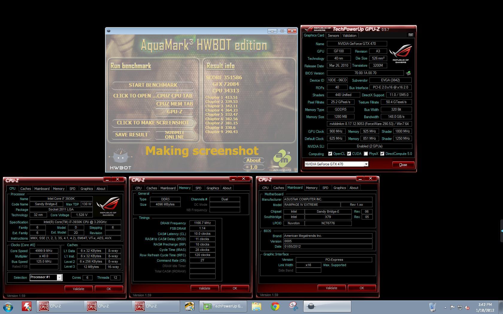Click the BIOS save chip icon in GPU-Z
The width and height of the screenshot is (503, 314).
pos(408,73)
